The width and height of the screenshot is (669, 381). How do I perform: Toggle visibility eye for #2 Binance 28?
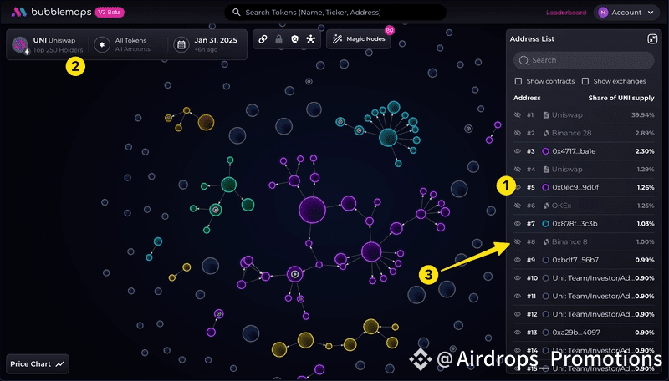518,133
